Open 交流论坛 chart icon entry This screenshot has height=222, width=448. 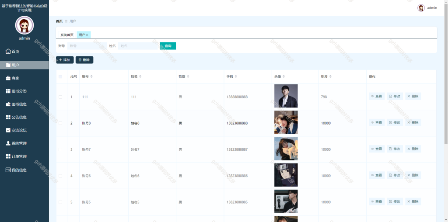pyautogui.click(x=8, y=130)
